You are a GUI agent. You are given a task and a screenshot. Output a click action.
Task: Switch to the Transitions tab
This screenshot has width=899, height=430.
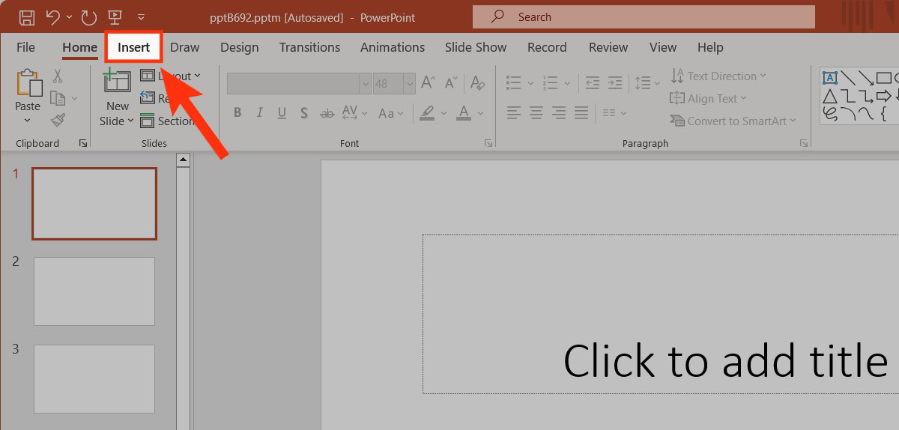coord(309,47)
